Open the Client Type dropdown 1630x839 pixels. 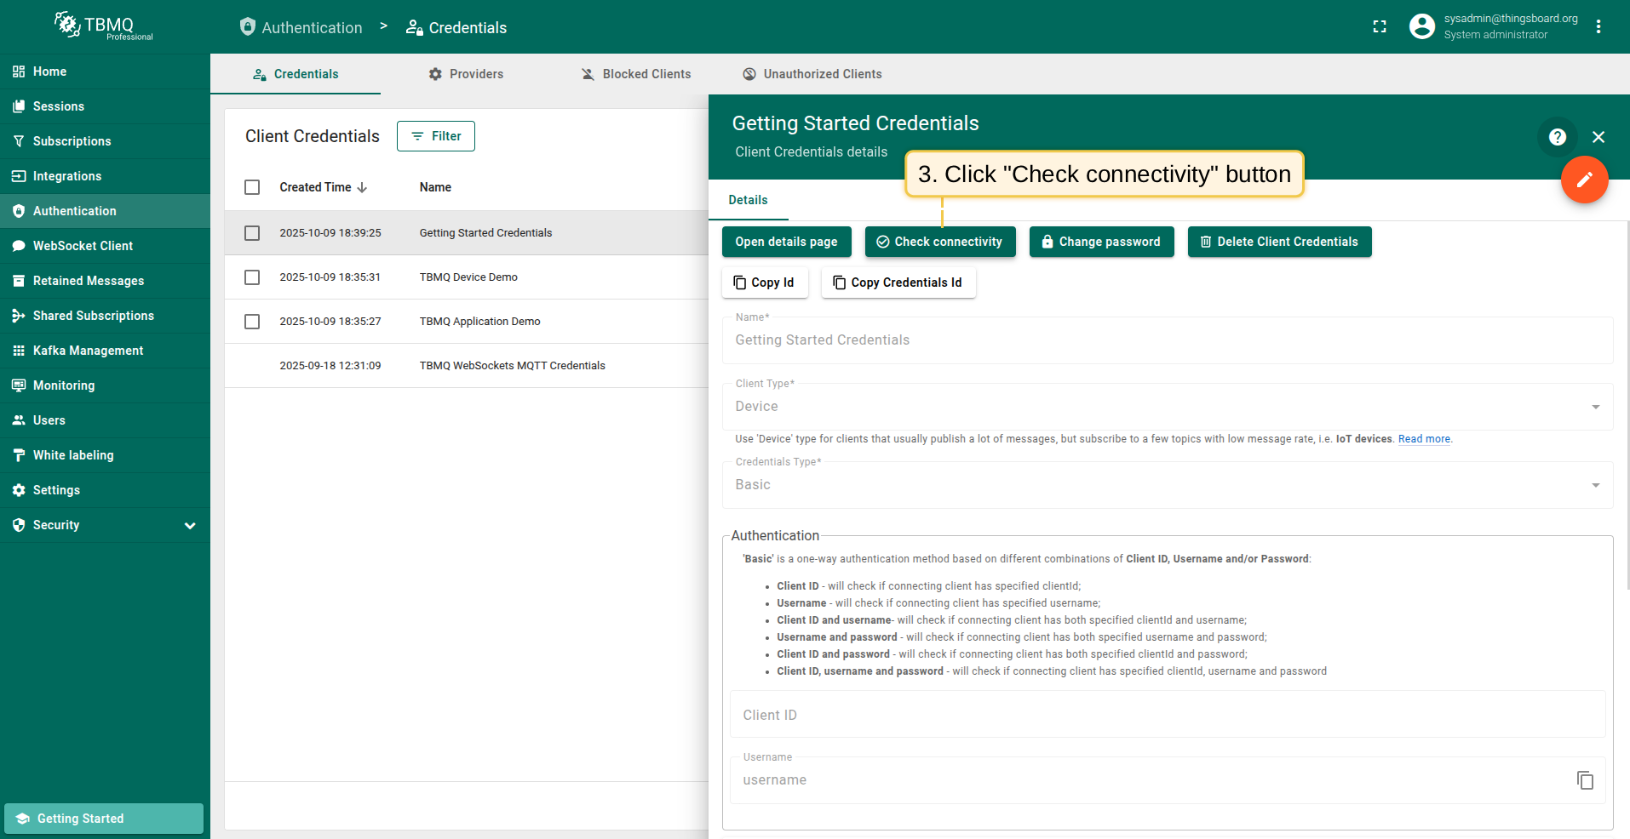point(1167,407)
